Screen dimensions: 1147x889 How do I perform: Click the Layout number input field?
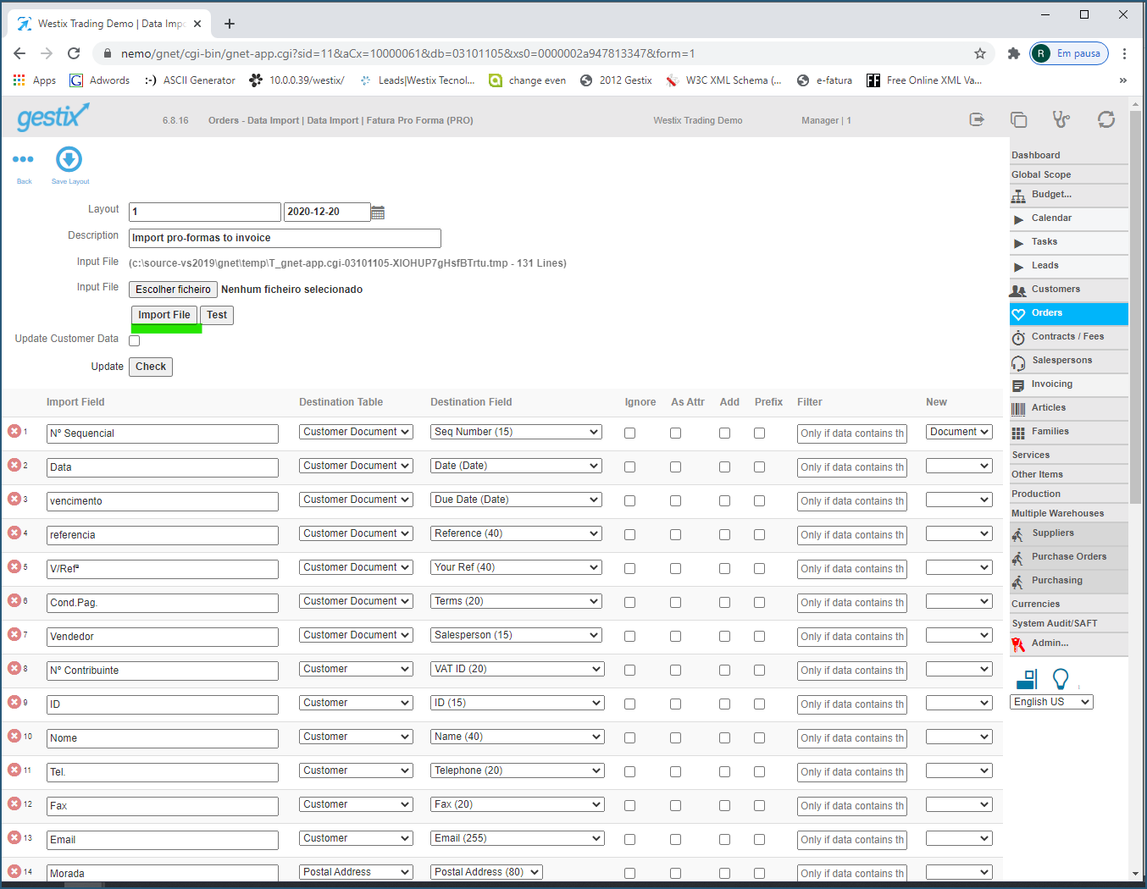[205, 212]
